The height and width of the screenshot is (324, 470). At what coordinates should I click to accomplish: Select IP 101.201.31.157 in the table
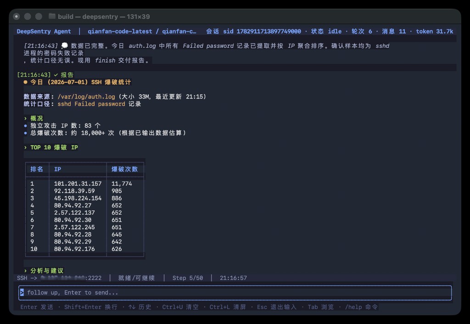(78, 184)
